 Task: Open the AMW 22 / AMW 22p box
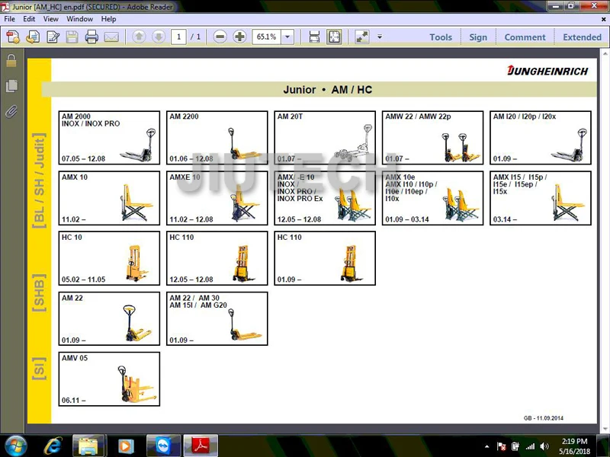coord(432,138)
